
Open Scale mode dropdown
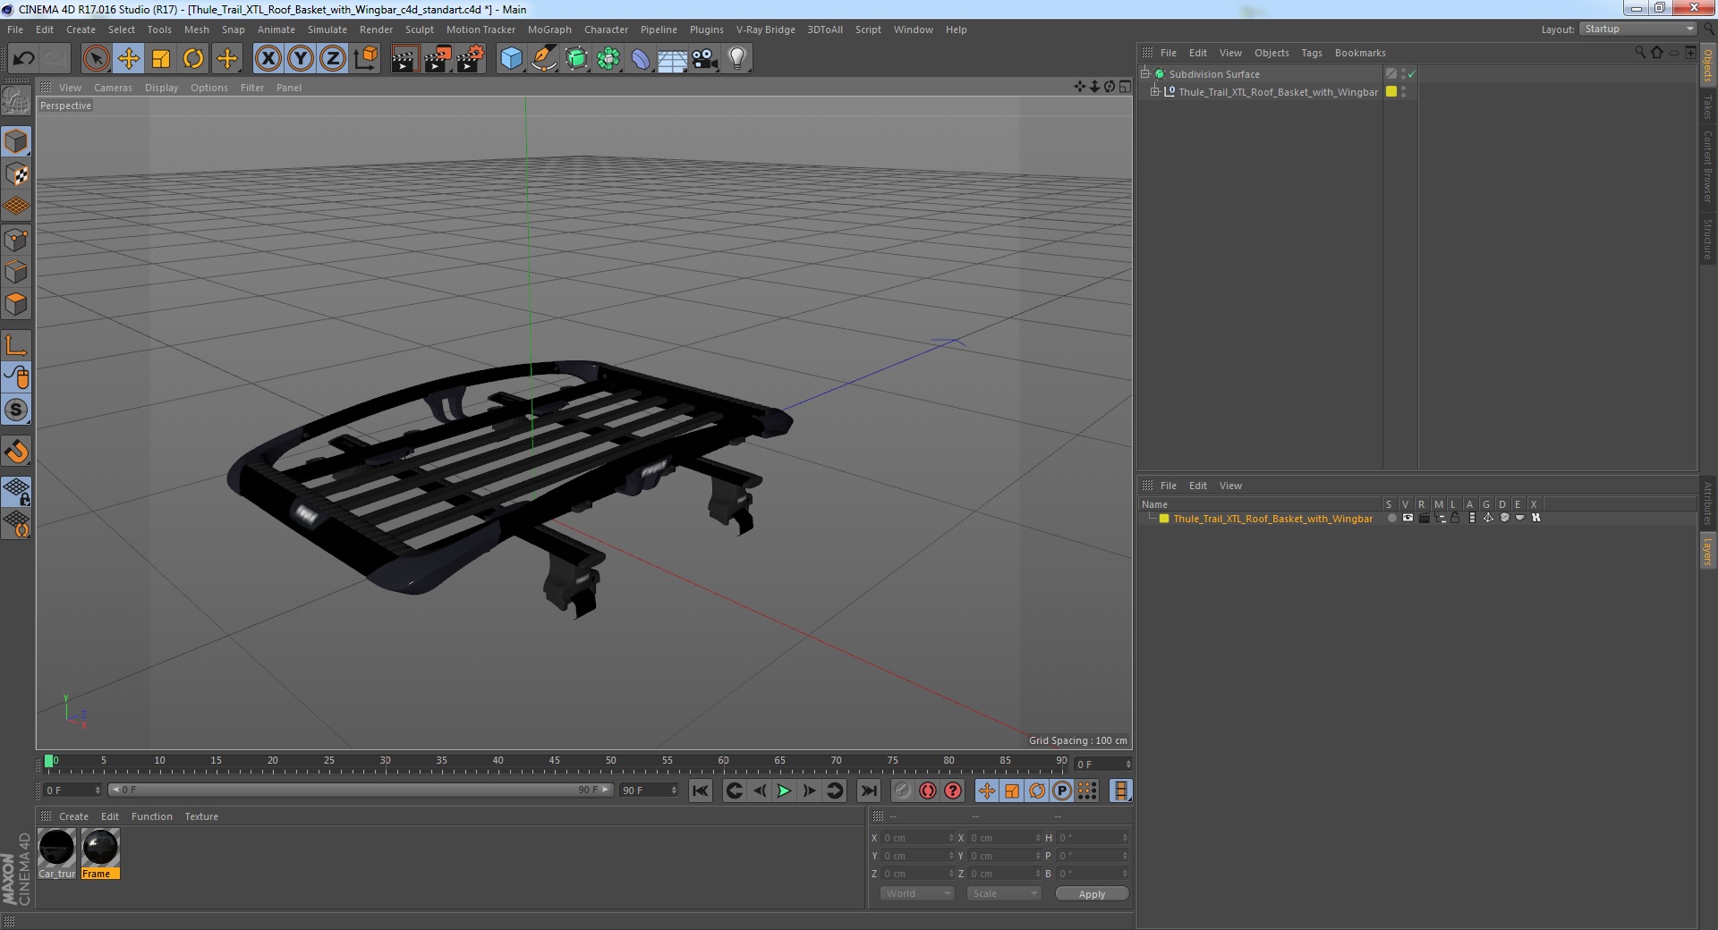1004,893
